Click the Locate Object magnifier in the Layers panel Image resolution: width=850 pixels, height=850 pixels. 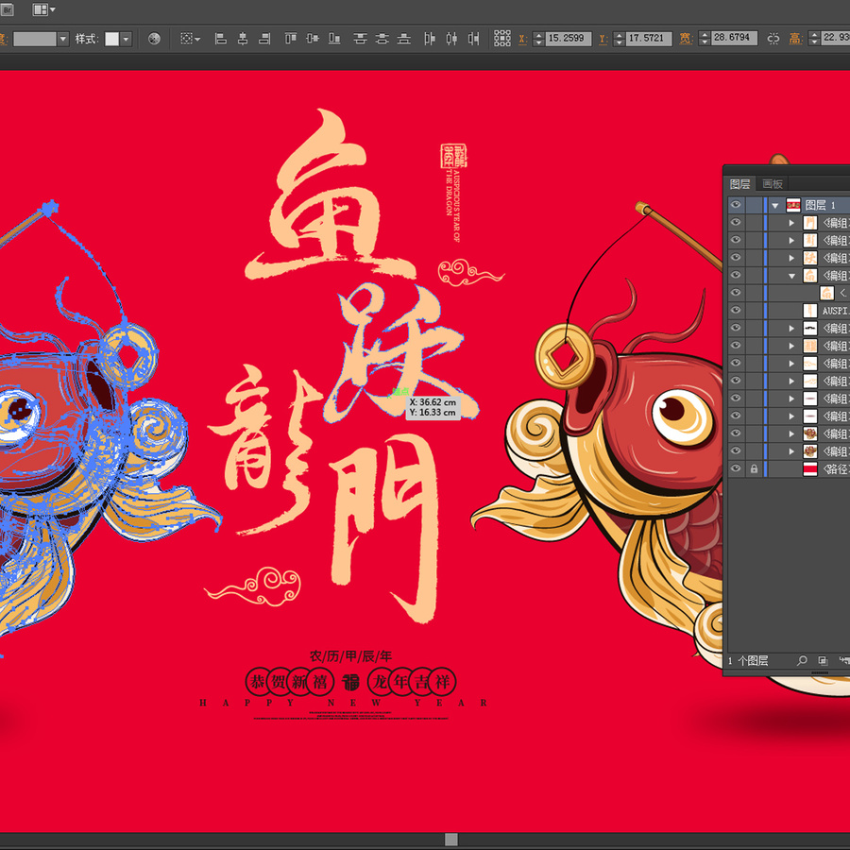tap(802, 660)
